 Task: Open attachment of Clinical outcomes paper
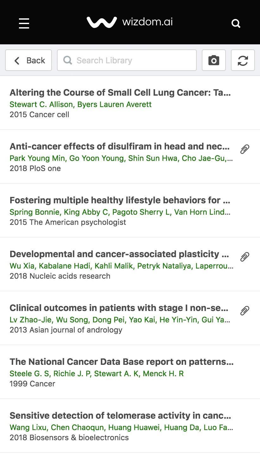[245, 310]
